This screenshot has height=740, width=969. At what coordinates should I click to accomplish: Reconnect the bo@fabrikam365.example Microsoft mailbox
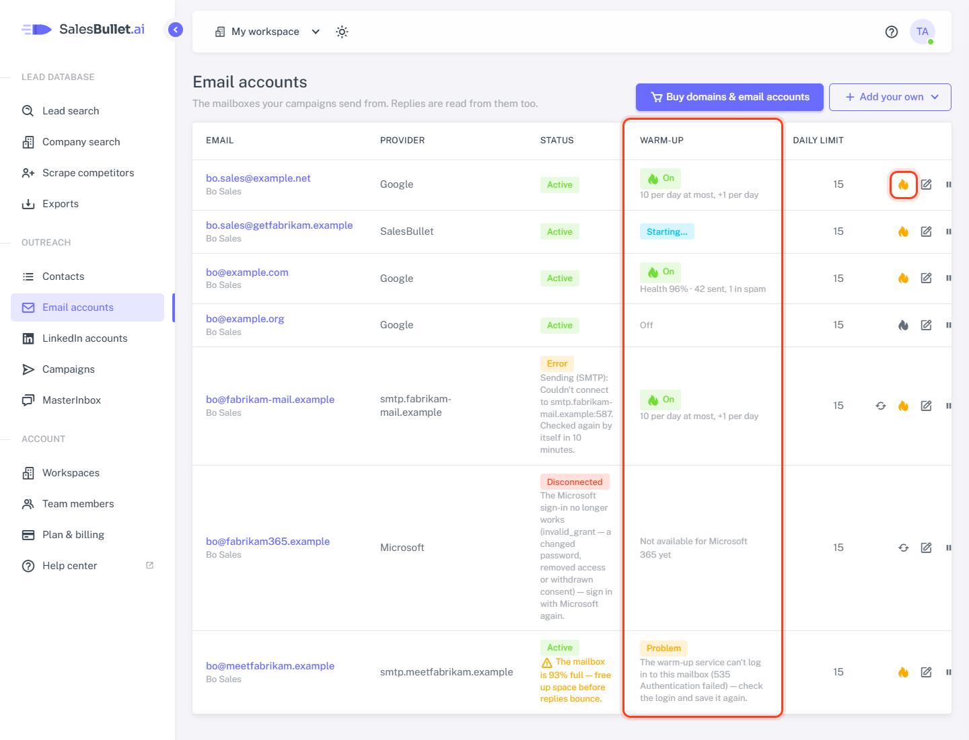point(904,548)
